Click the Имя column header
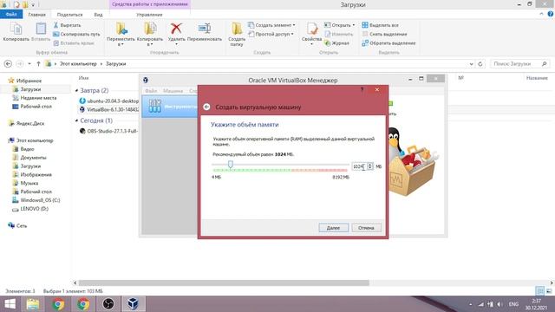 (83, 78)
